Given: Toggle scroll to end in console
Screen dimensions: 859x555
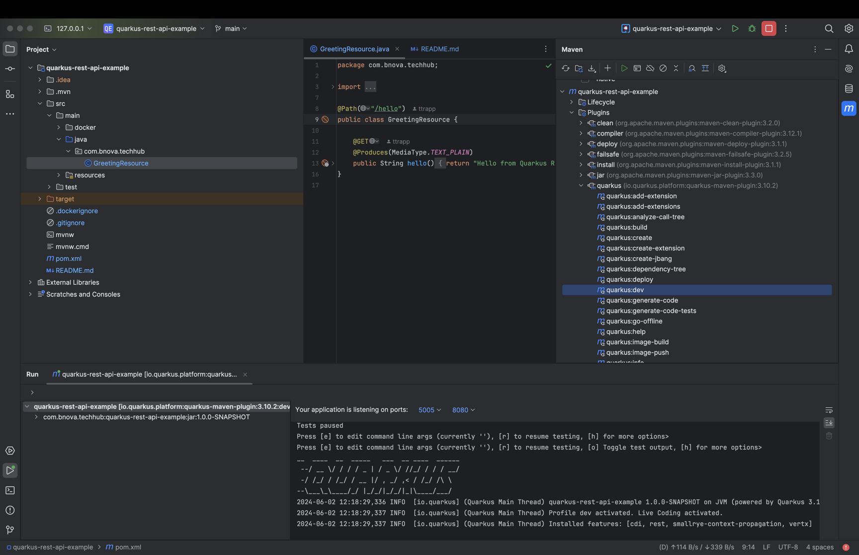Looking at the screenshot, I should 829,423.
